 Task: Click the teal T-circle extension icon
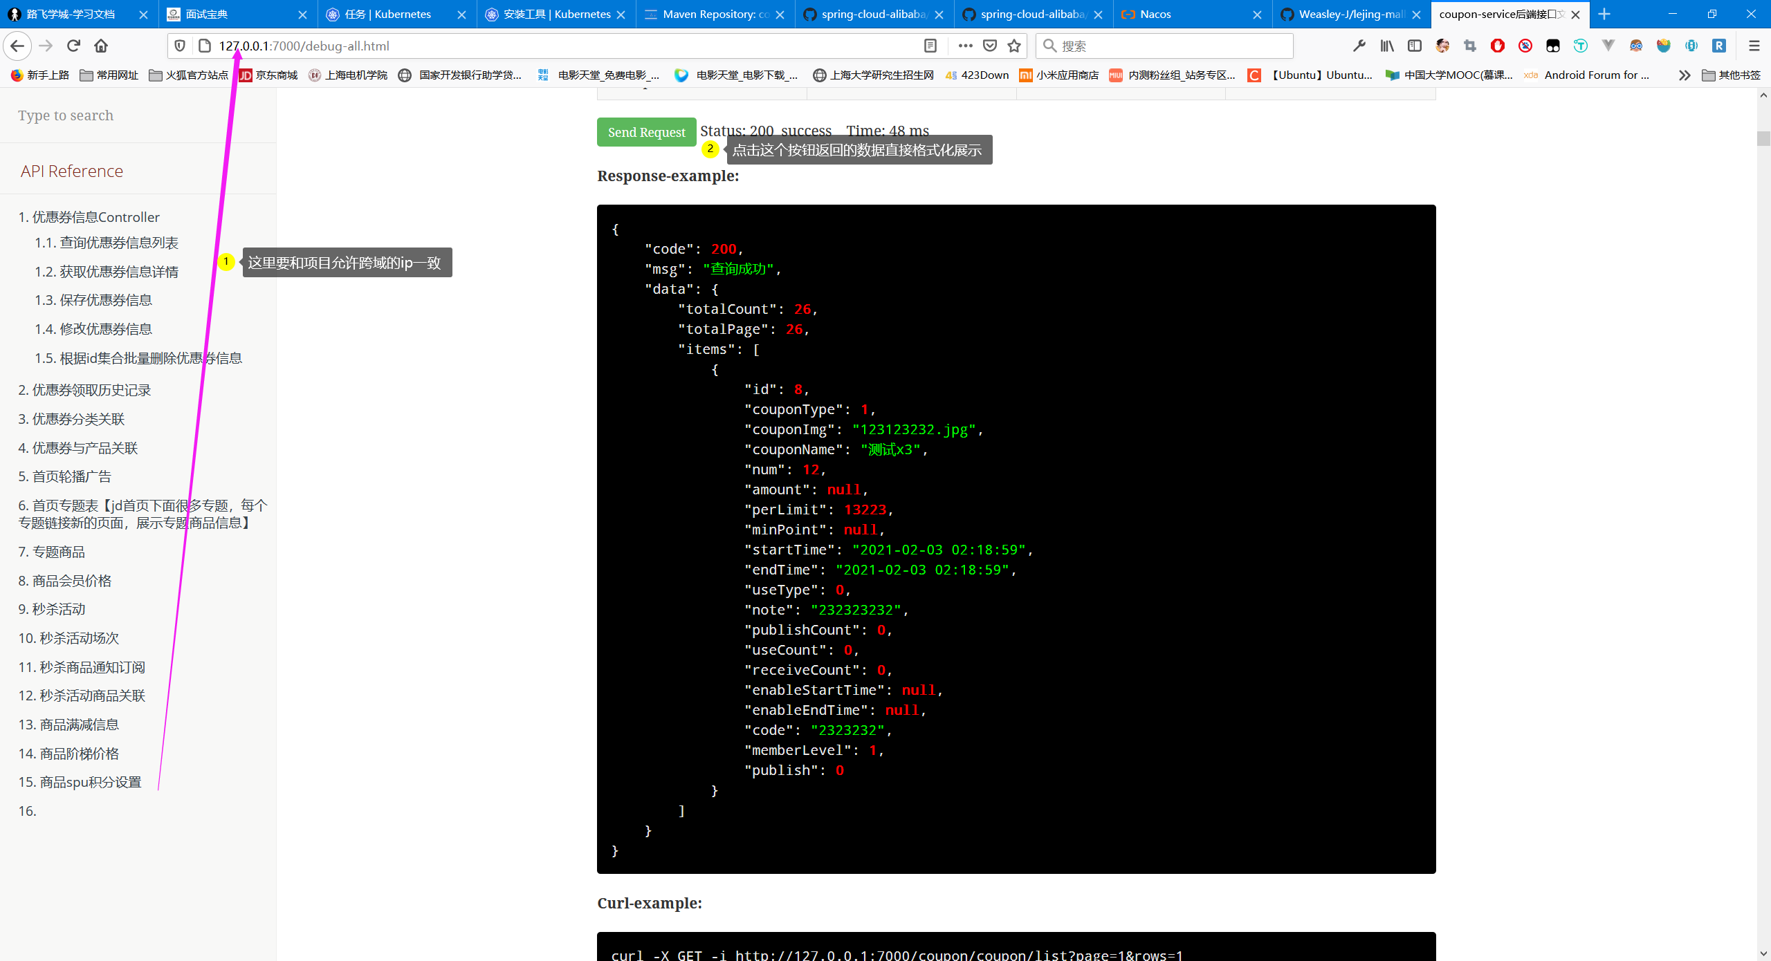point(1581,46)
